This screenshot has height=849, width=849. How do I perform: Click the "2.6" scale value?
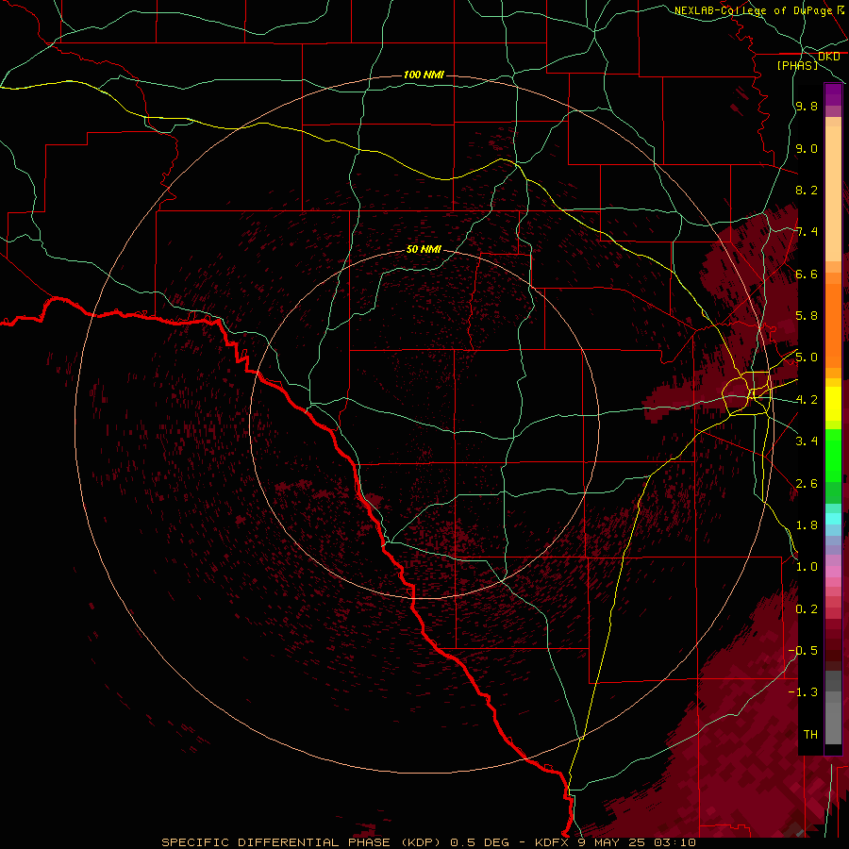click(807, 484)
